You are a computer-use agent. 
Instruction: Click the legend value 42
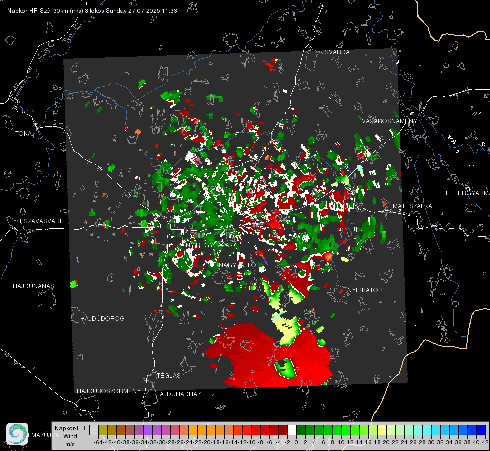(x=485, y=442)
